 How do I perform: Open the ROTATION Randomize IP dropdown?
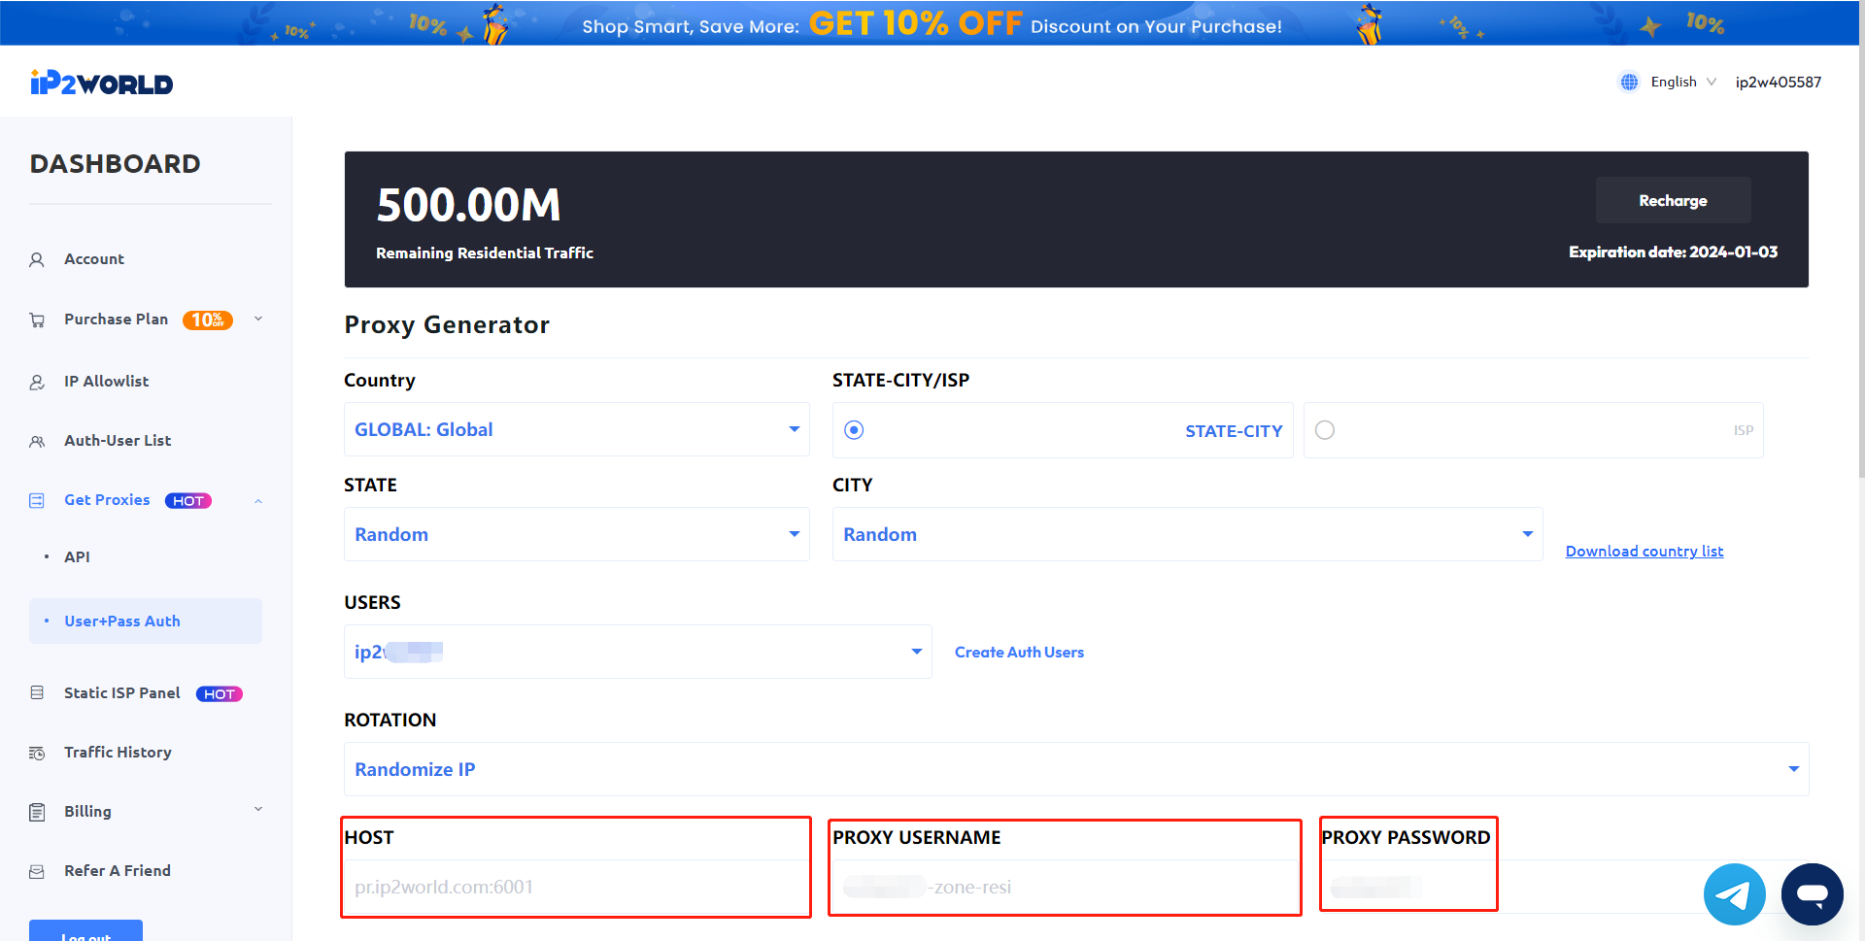1076,769
